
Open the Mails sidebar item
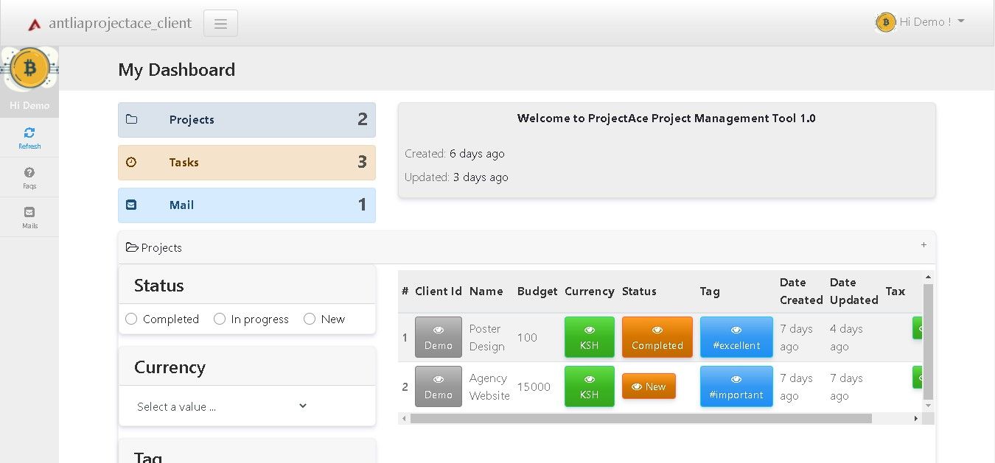(x=29, y=217)
